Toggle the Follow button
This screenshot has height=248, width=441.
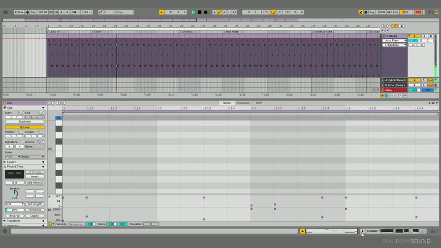point(19,12)
